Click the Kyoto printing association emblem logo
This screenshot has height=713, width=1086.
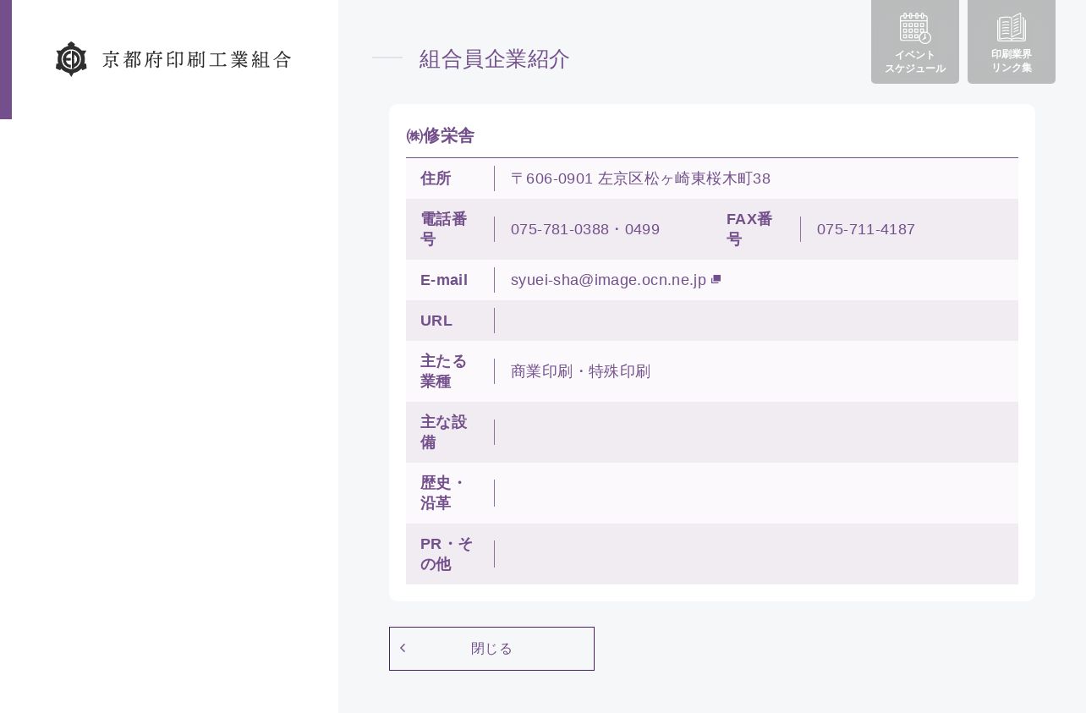point(71,59)
